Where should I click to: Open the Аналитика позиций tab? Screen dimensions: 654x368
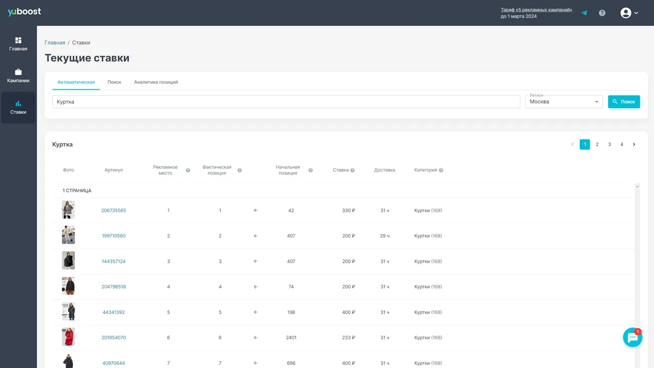[155, 82]
